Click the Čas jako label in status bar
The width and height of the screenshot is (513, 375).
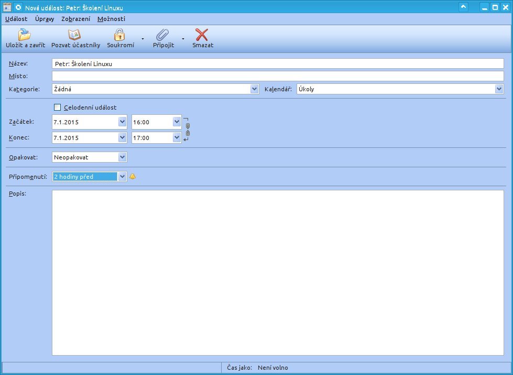pyautogui.click(x=239, y=368)
